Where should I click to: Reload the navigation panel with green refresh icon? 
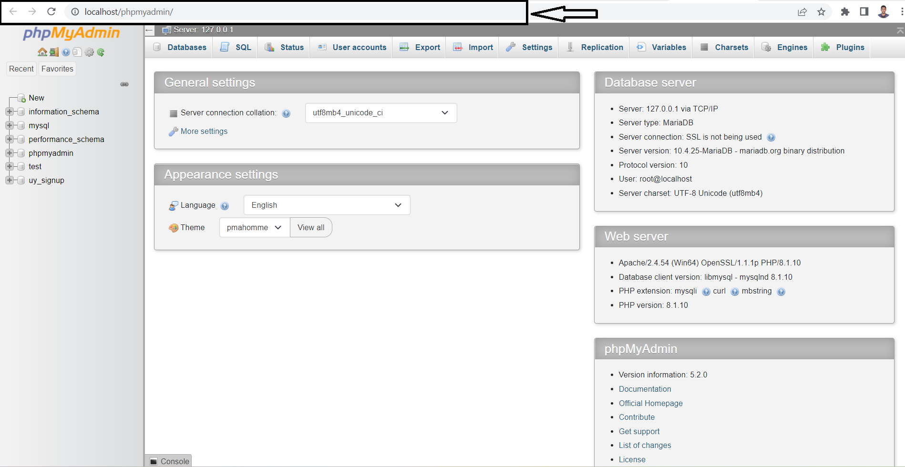pyautogui.click(x=101, y=52)
